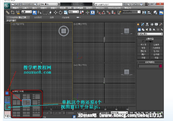Select the Geometry category icon
Screen dimensions: 173x121
[x=139, y=30]
